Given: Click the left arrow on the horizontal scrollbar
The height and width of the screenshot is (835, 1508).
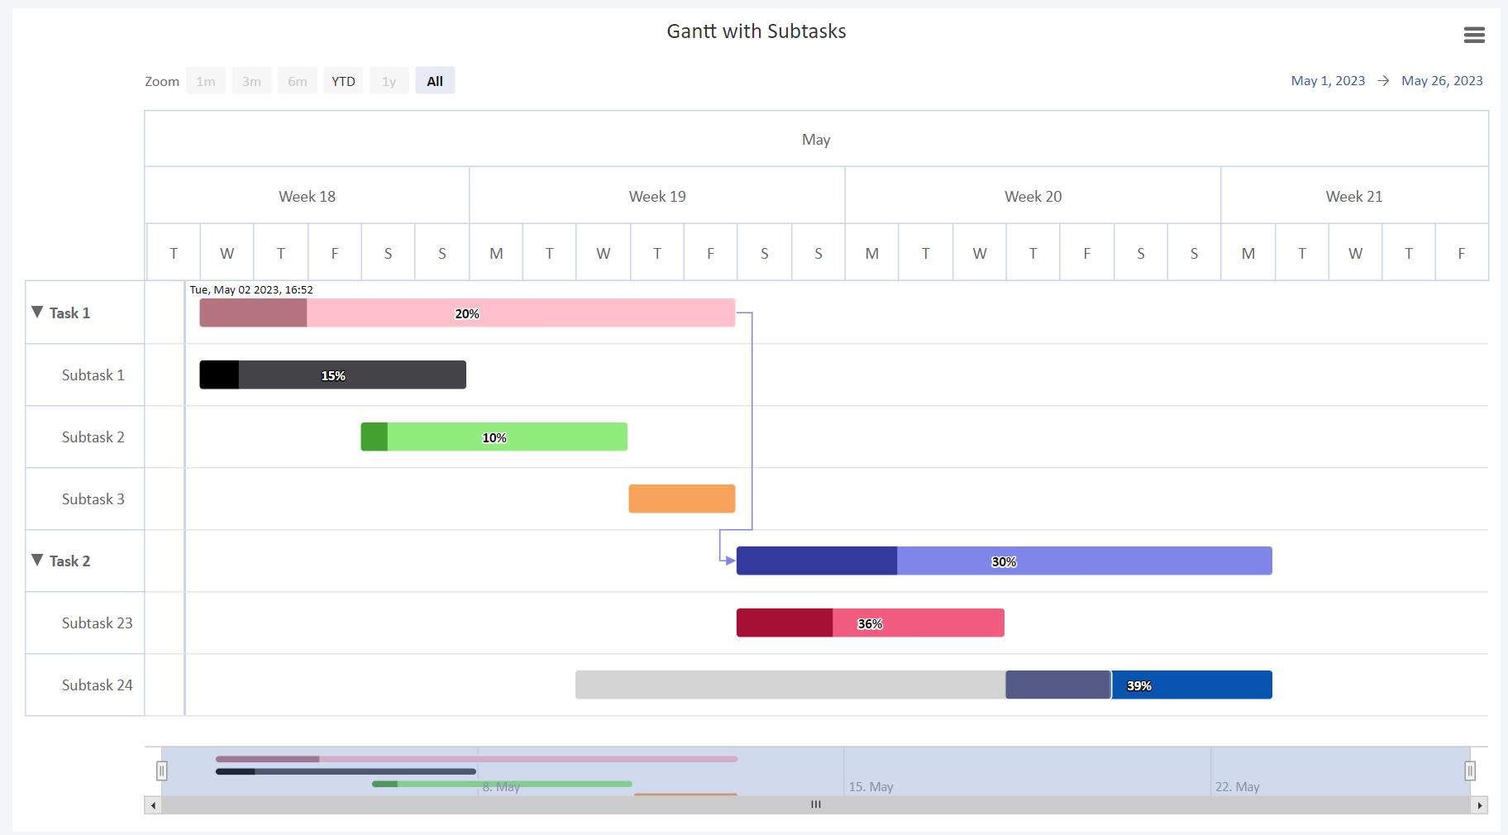Looking at the screenshot, I should coord(153,804).
